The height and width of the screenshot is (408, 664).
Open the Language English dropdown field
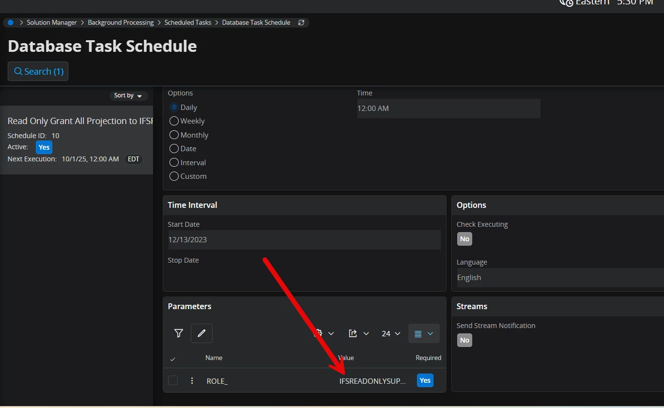560,278
